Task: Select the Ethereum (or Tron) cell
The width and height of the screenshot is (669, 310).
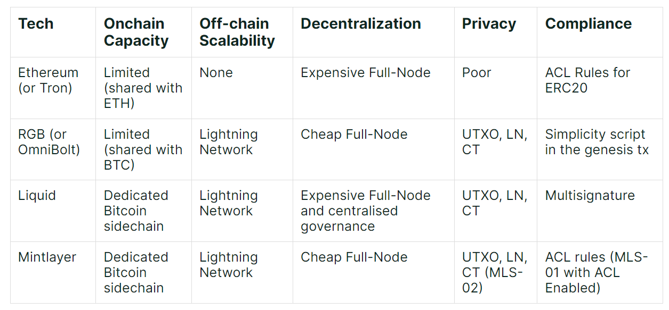Action: [48, 80]
